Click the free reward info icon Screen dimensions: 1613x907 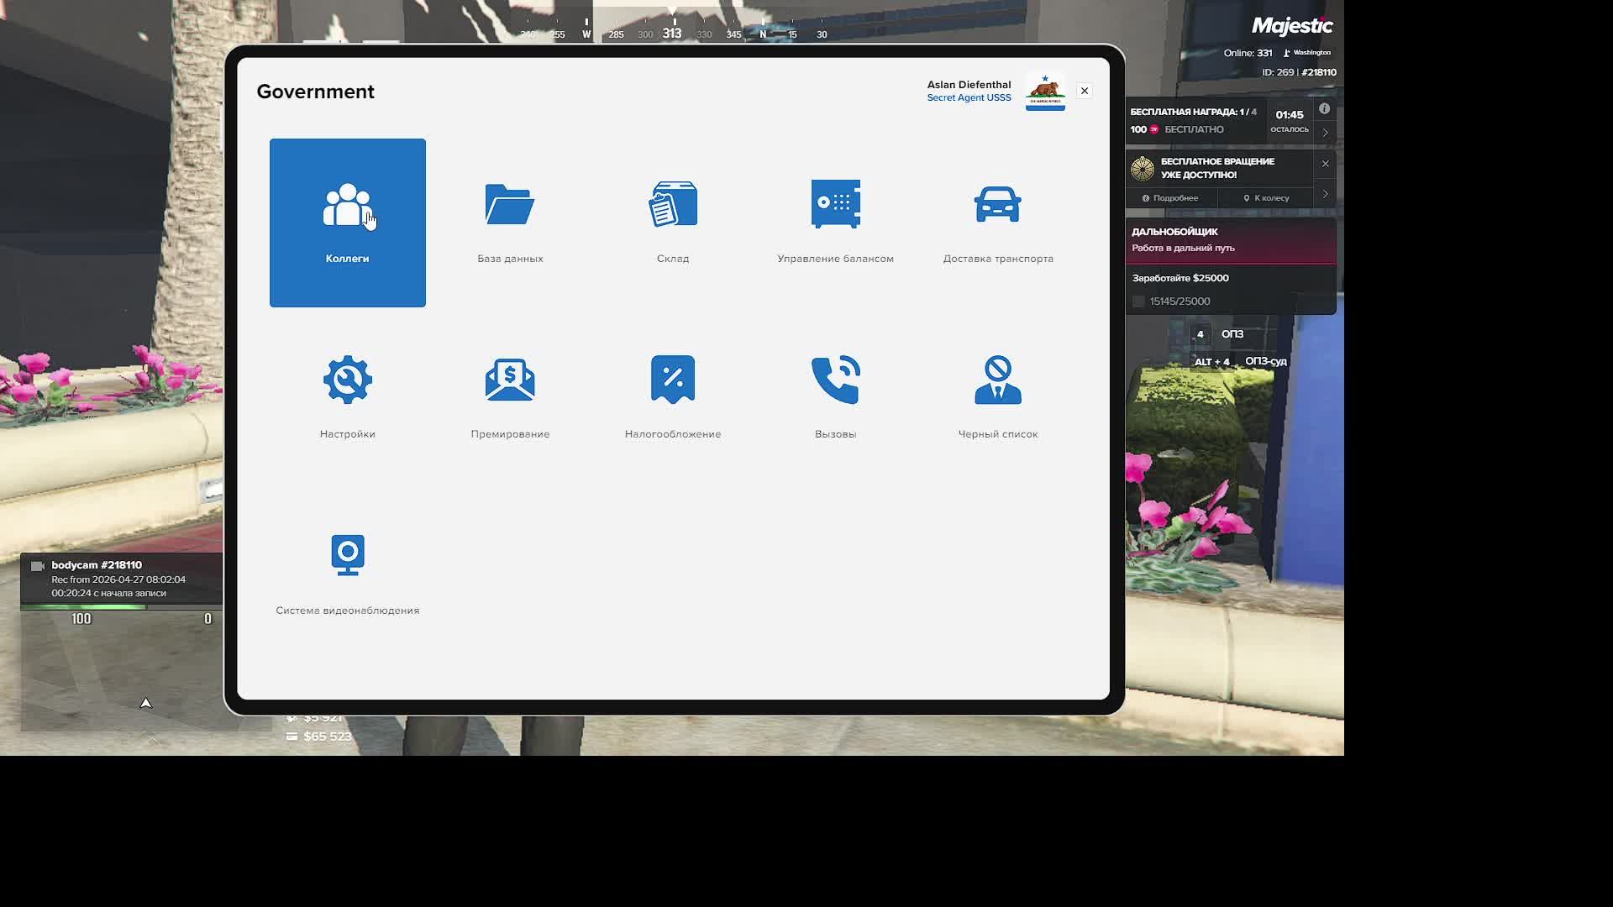pyautogui.click(x=1324, y=109)
